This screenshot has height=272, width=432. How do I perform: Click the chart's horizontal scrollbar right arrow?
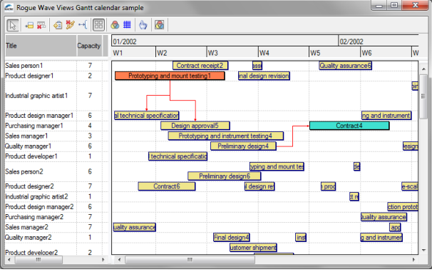[x=413, y=260]
